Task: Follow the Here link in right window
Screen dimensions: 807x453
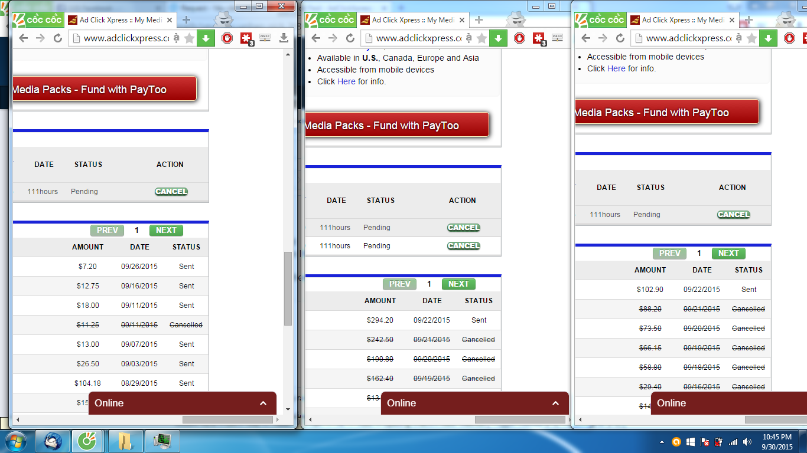Action: 616,68
